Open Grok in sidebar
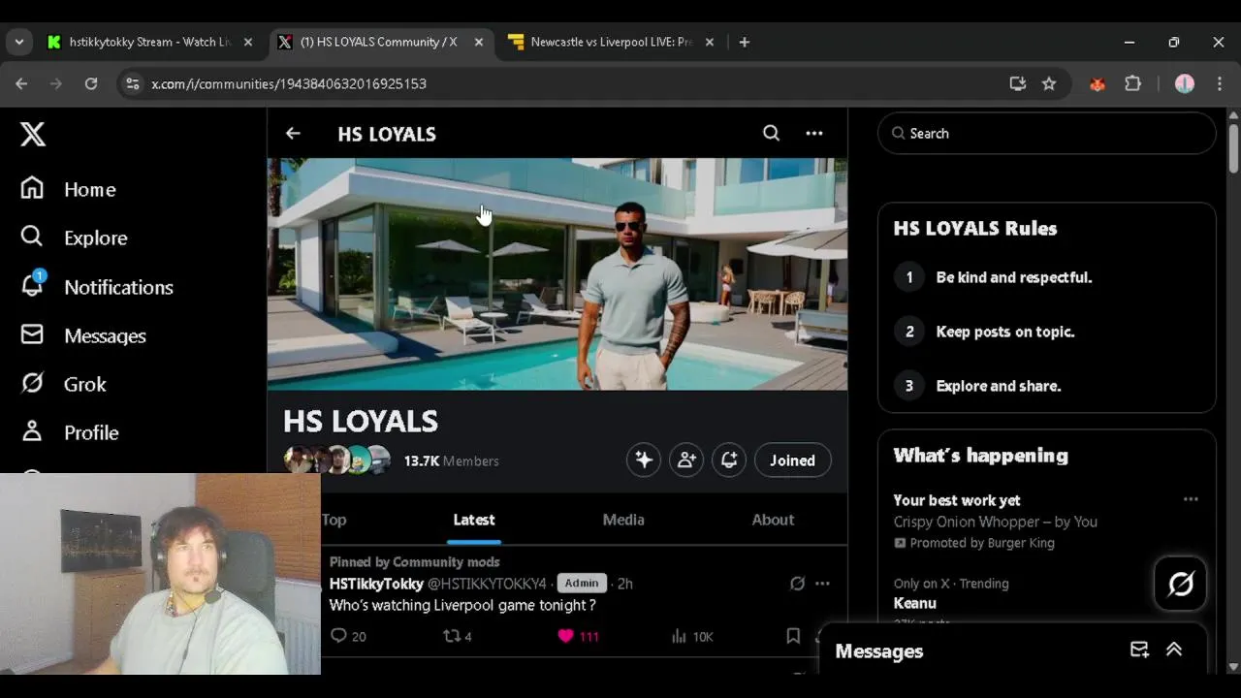 point(64,384)
